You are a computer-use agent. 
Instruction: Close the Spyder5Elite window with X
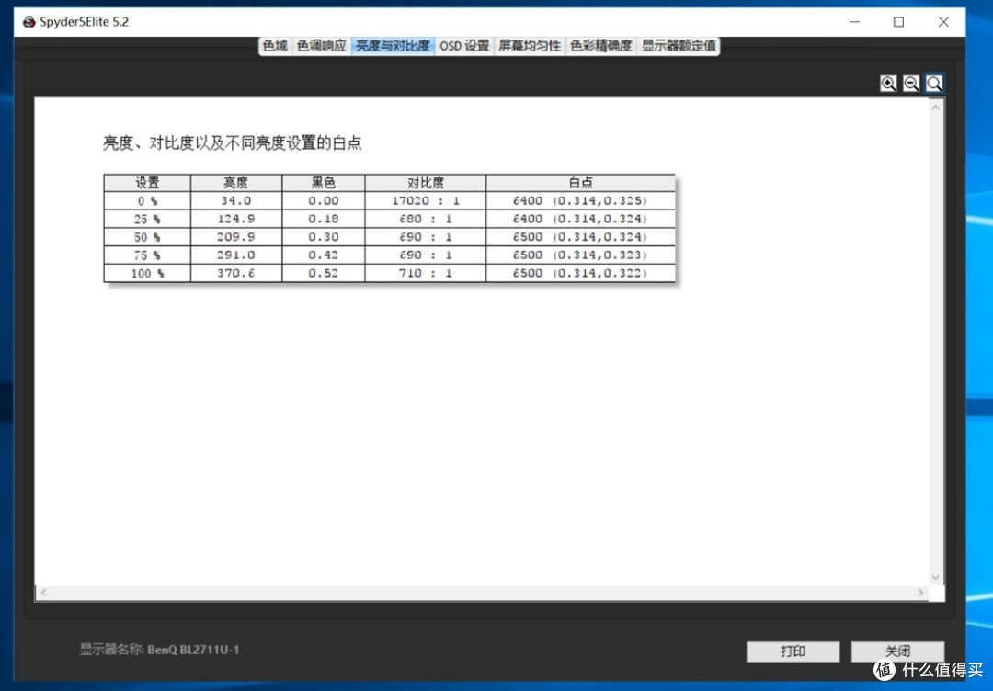click(x=943, y=22)
